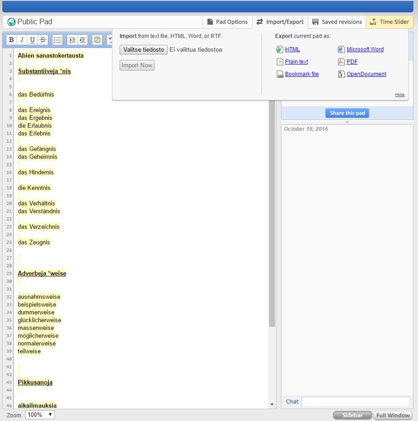Open the Time Slider
Image resolution: width=418 pixels, height=421 pixels.
pos(389,22)
